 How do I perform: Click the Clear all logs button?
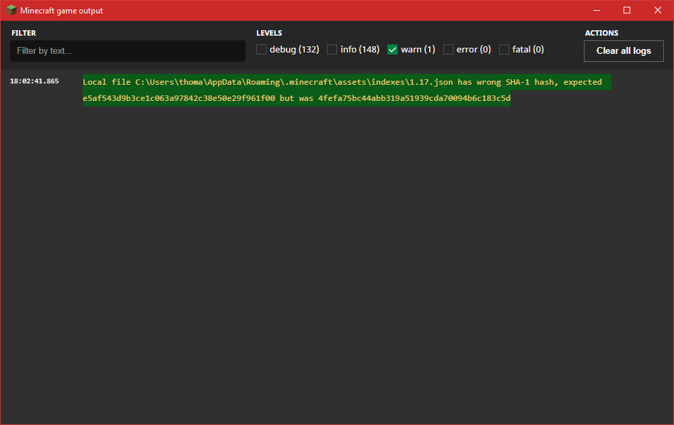pos(624,51)
